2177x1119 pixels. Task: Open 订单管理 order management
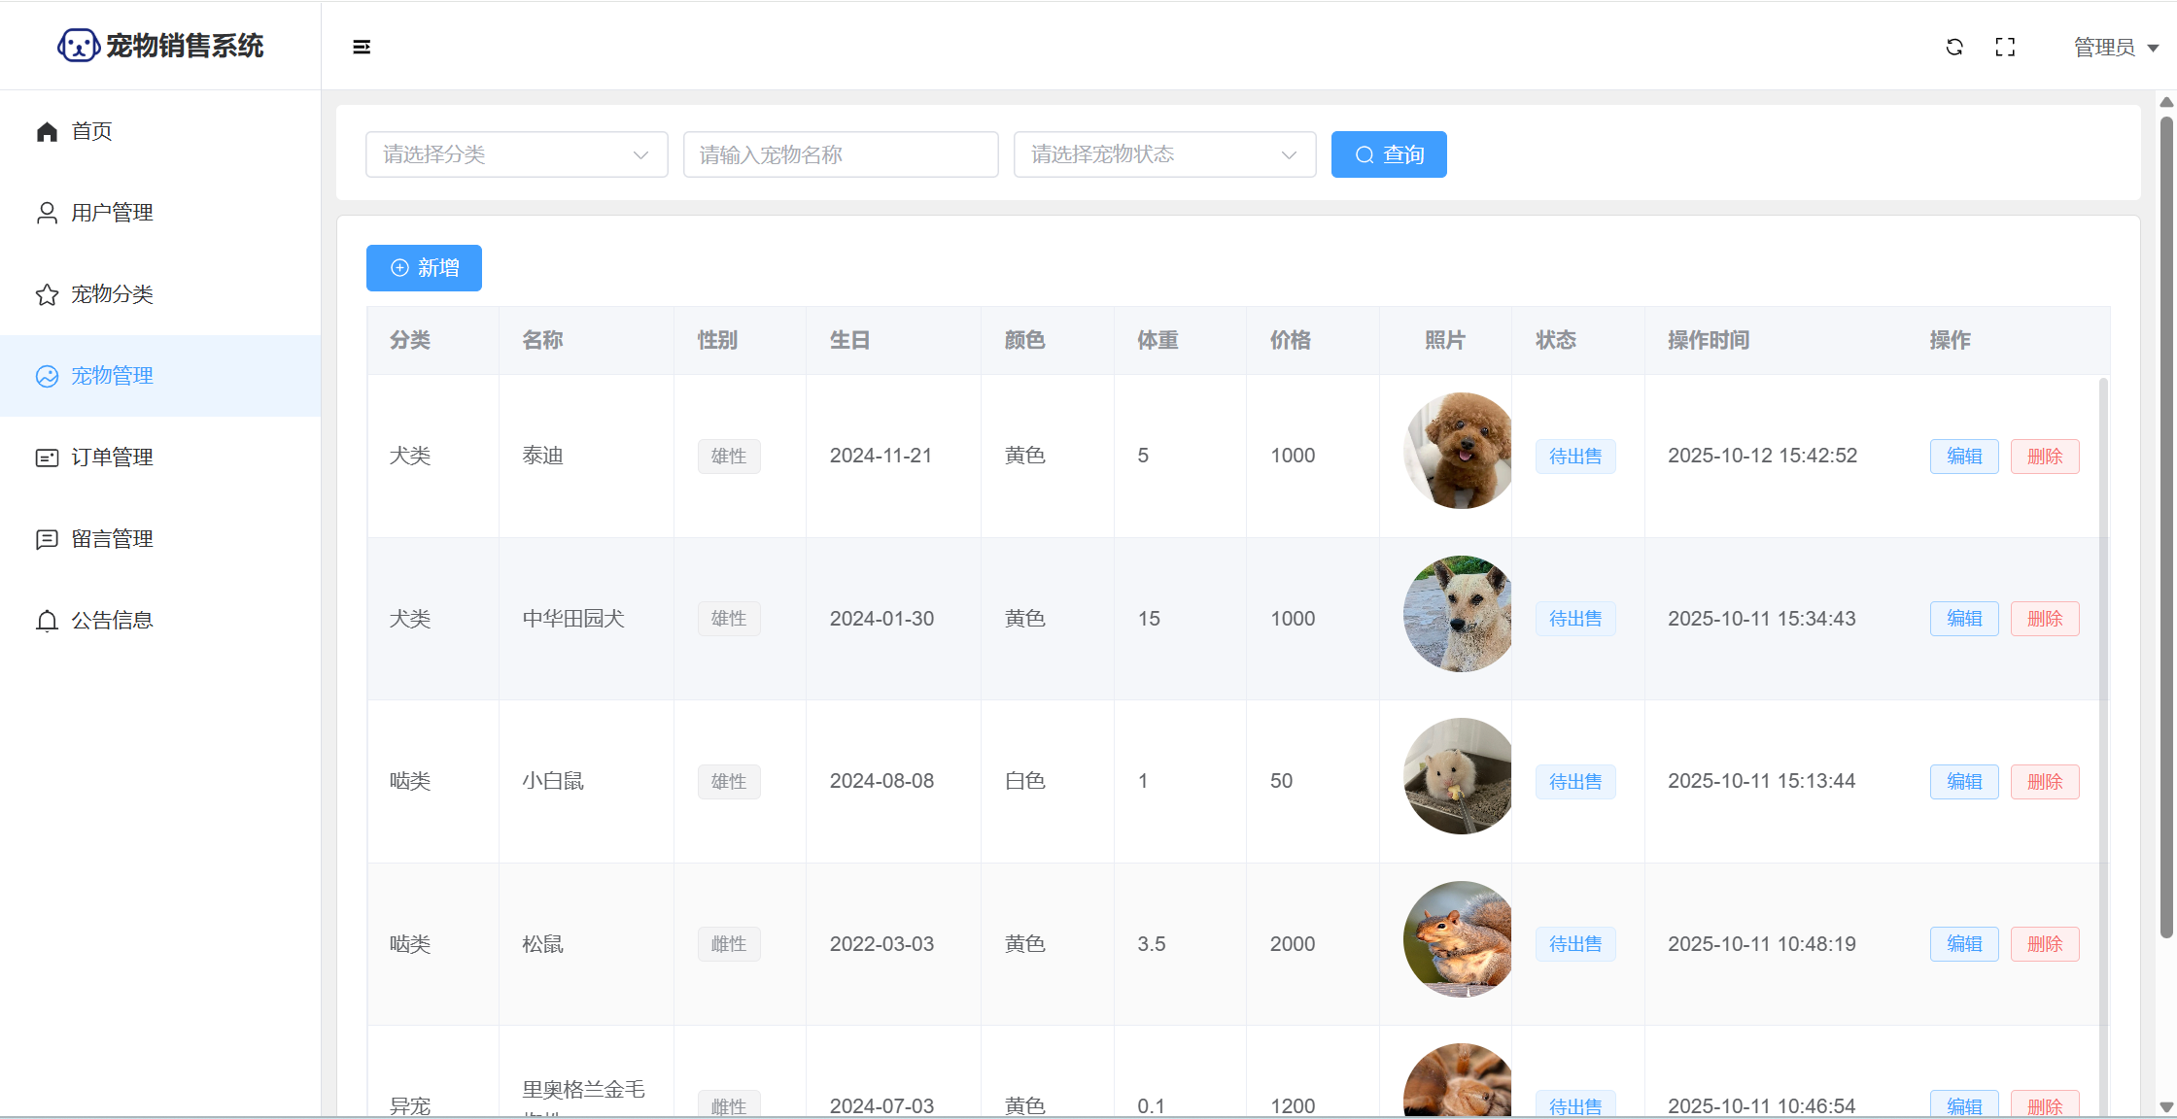pos(112,458)
